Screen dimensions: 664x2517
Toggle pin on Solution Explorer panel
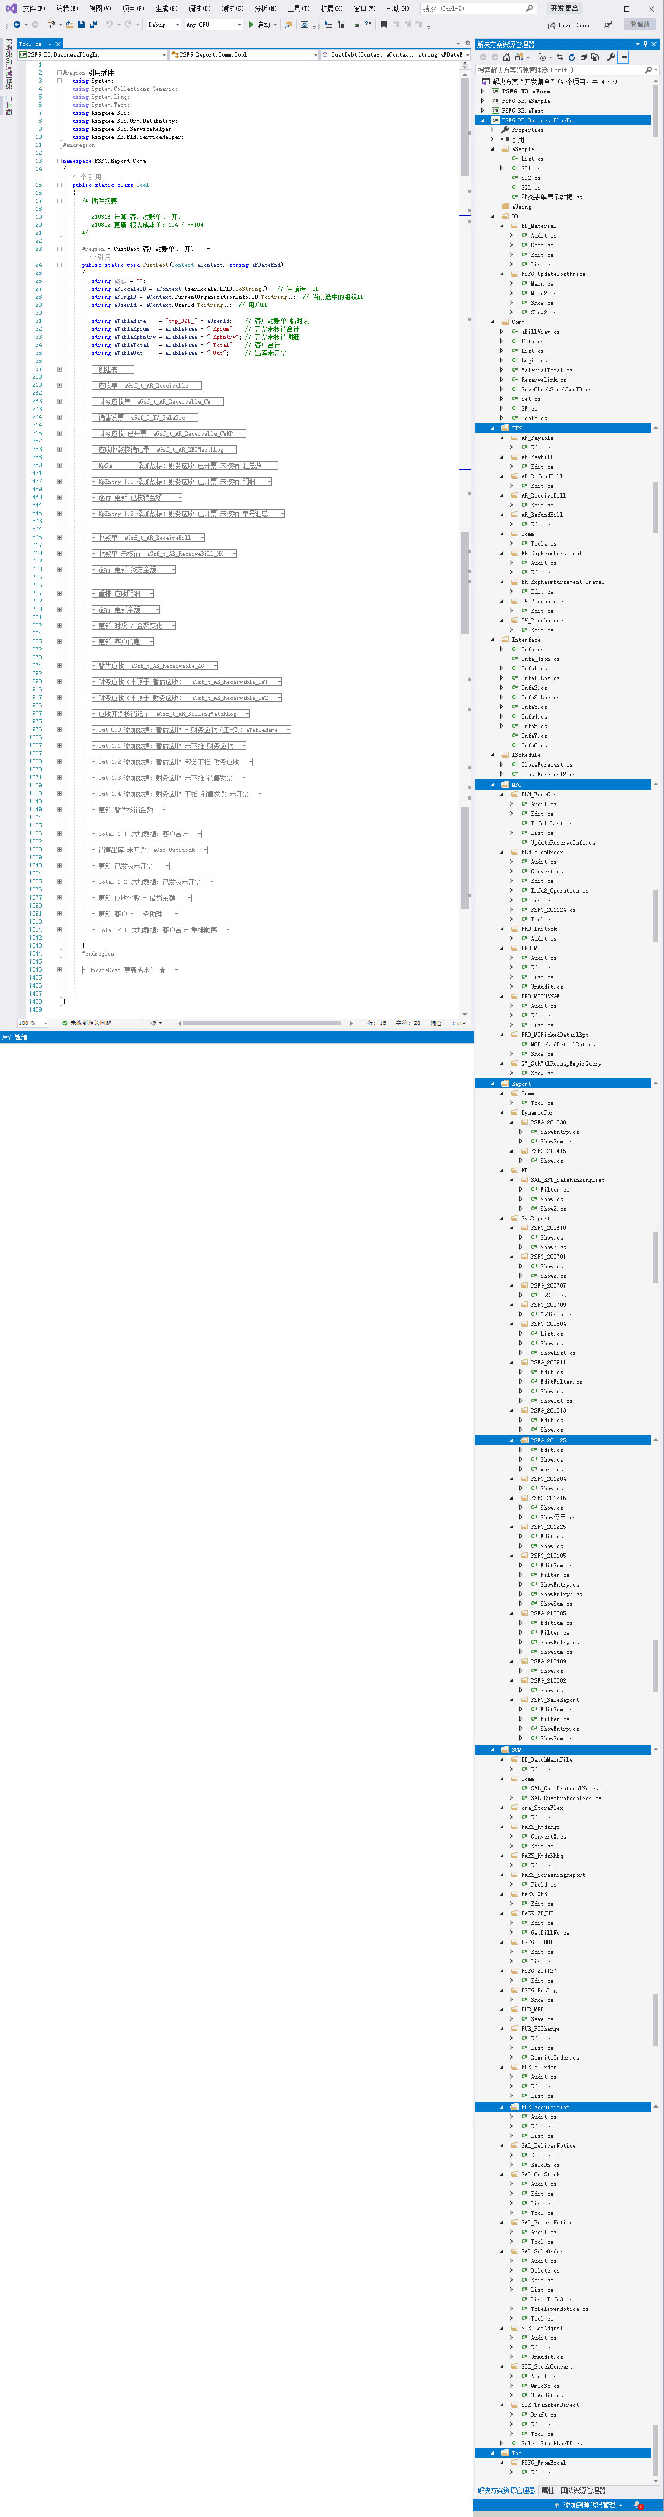pyautogui.click(x=645, y=44)
